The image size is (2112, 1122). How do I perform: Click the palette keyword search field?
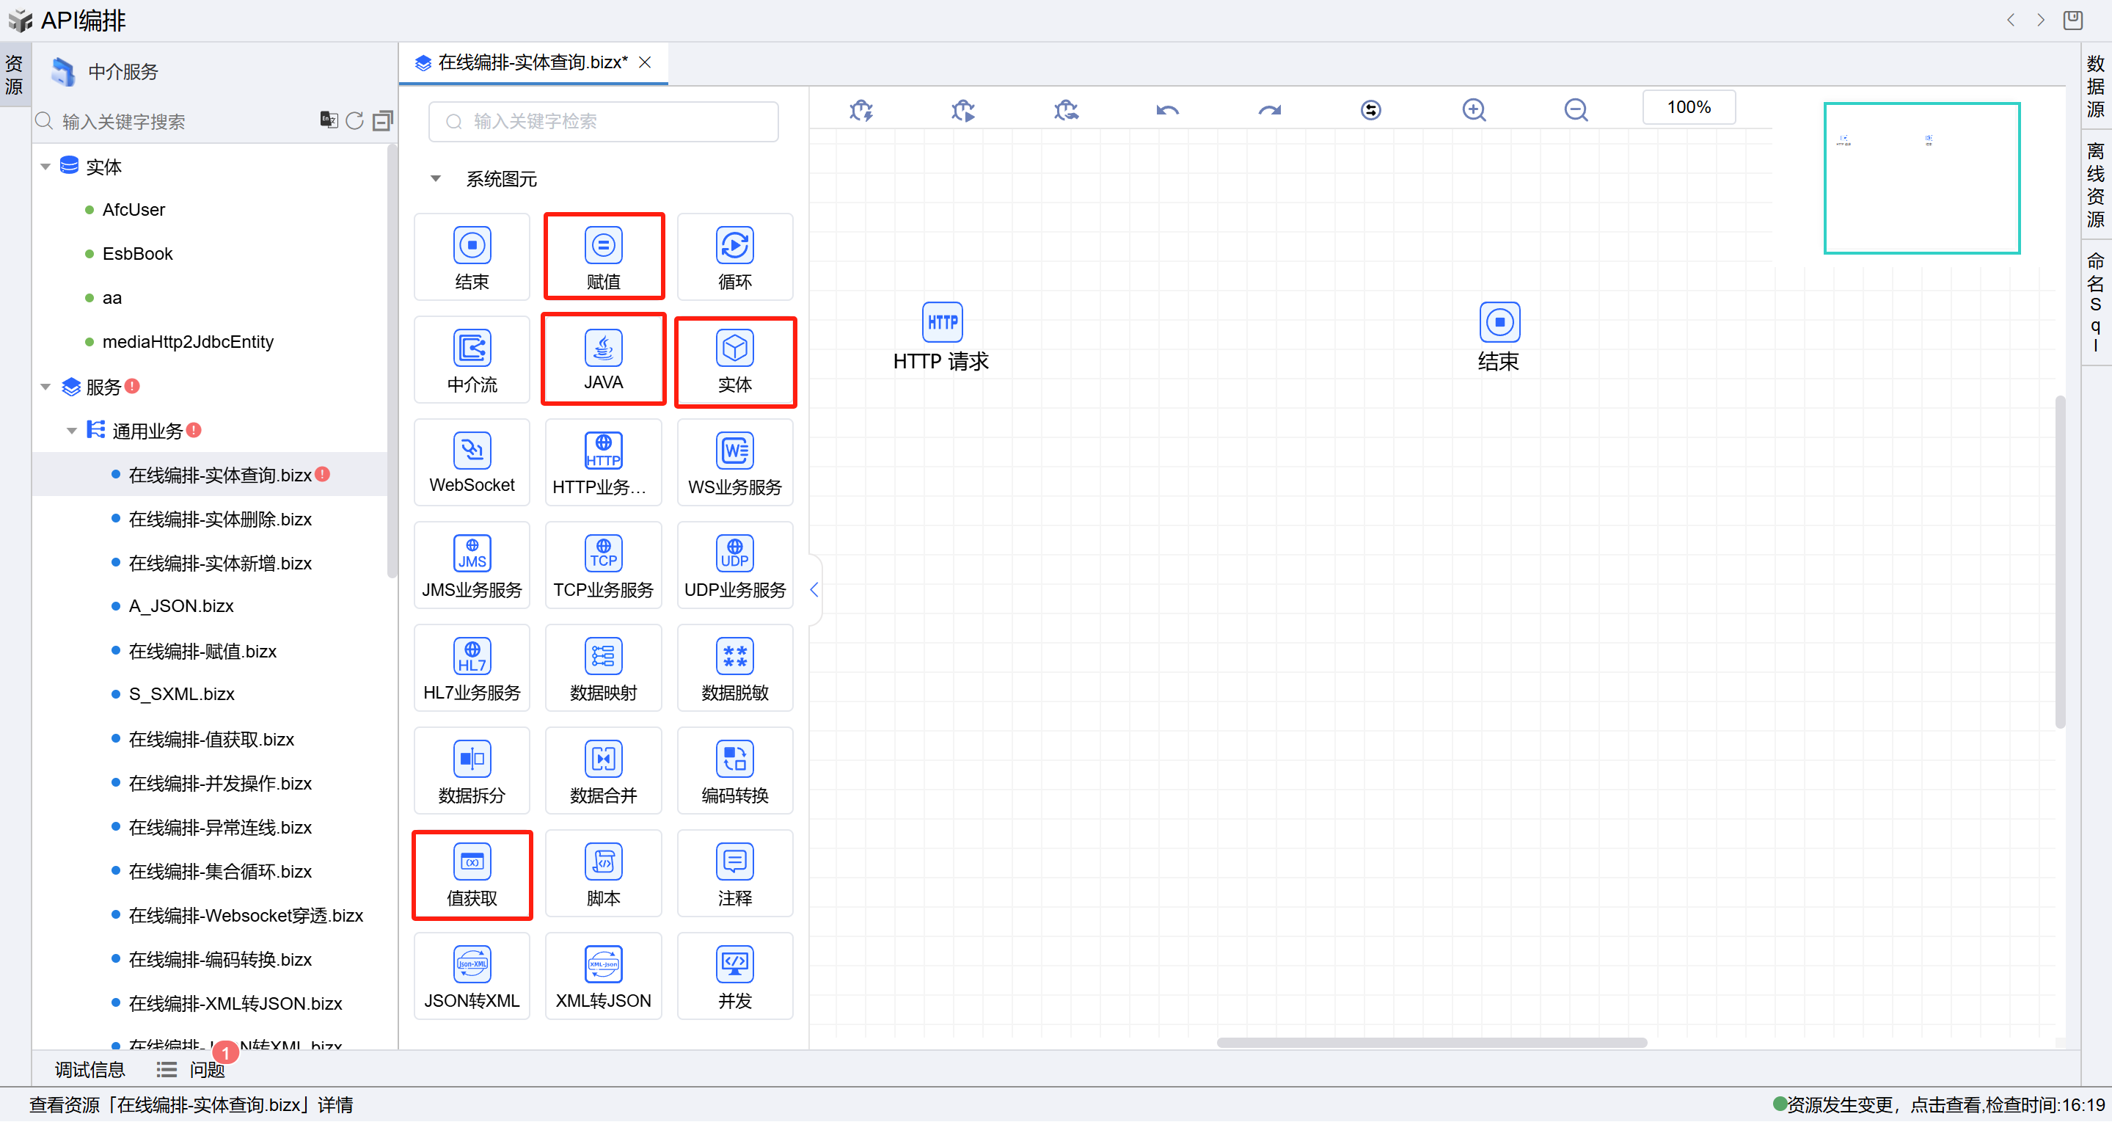click(604, 121)
